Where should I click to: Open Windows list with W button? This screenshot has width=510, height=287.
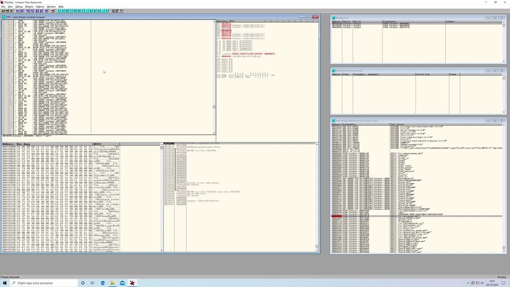click(x=75, y=11)
